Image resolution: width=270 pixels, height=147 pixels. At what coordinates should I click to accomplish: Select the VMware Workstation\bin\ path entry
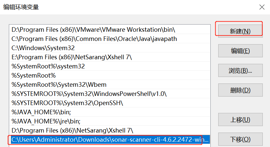[x=110, y=29]
